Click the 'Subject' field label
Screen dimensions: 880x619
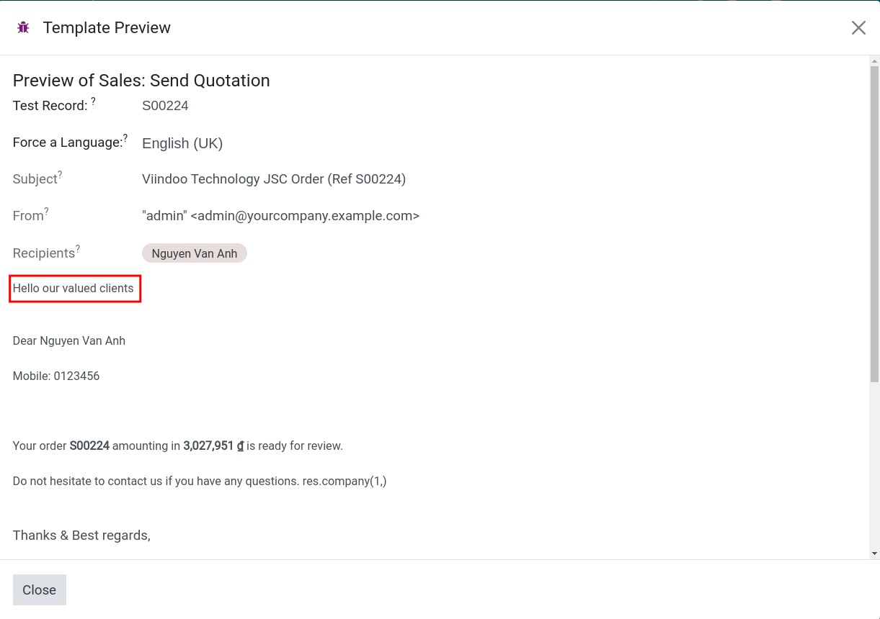coord(35,179)
